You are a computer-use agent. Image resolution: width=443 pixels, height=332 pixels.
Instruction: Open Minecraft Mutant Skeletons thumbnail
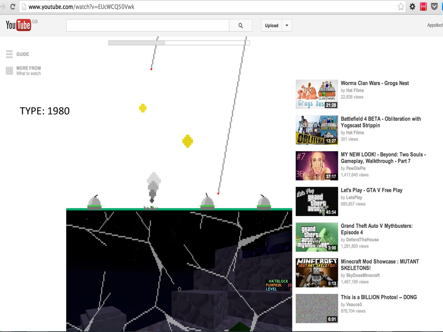[x=317, y=273]
